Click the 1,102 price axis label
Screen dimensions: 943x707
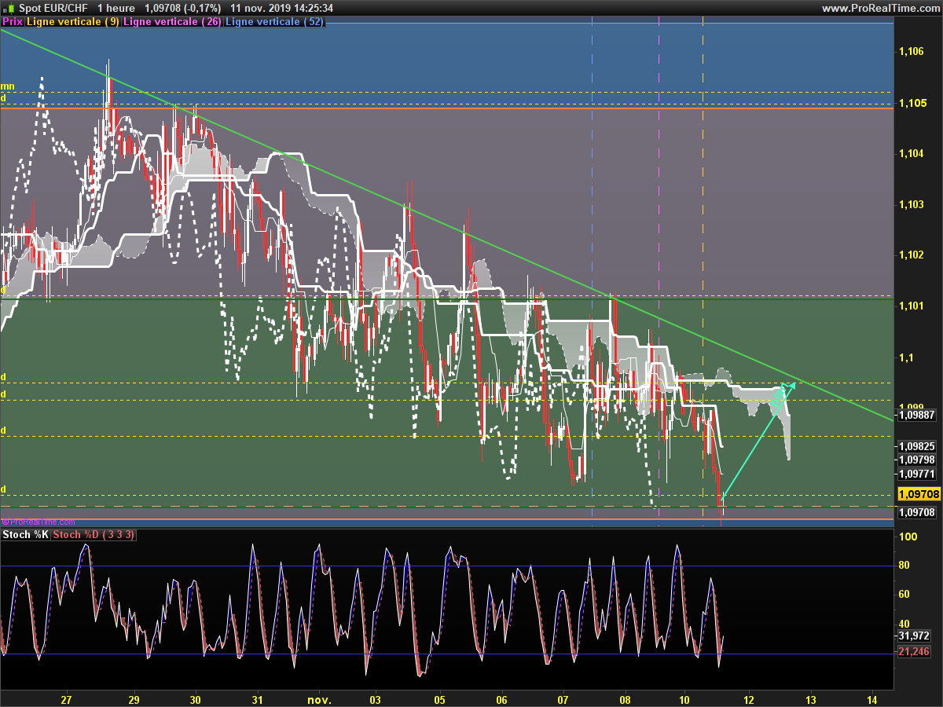911,255
